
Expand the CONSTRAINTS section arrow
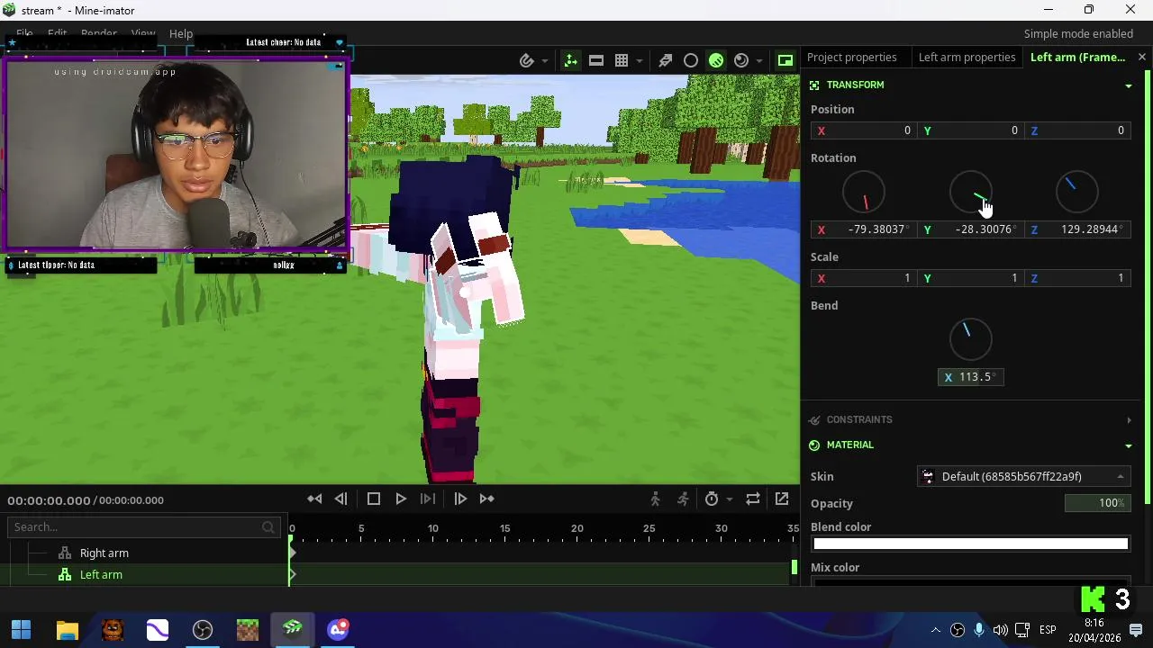pyautogui.click(x=1129, y=420)
